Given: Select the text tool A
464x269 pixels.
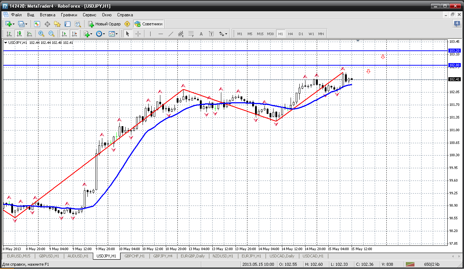Looking at the screenshot, I should click(201, 34).
